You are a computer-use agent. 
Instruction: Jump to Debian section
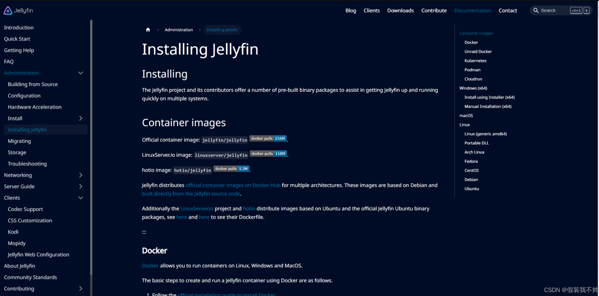point(471,179)
